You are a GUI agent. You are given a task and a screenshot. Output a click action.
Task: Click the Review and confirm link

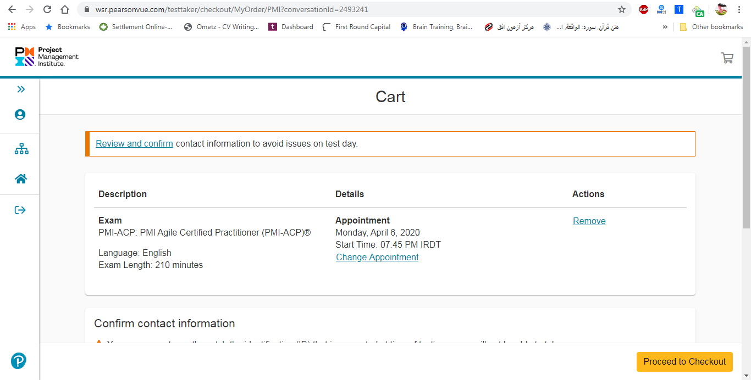click(134, 144)
